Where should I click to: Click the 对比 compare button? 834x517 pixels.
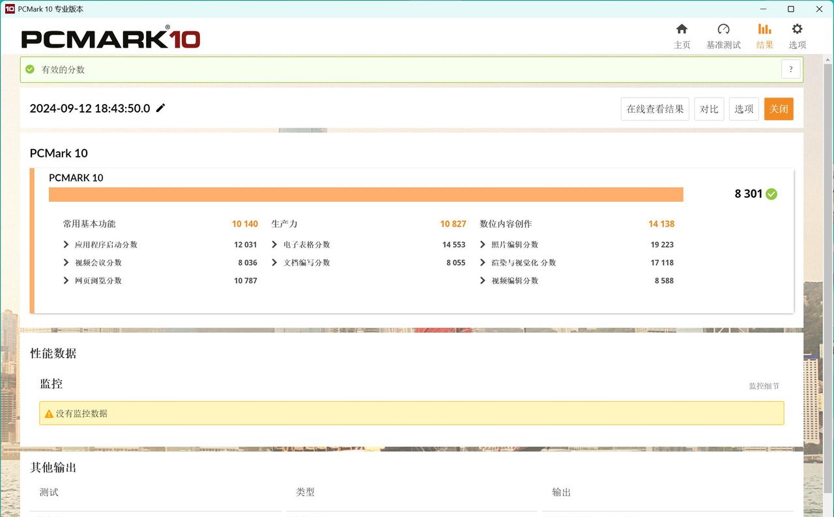[x=709, y=109]
